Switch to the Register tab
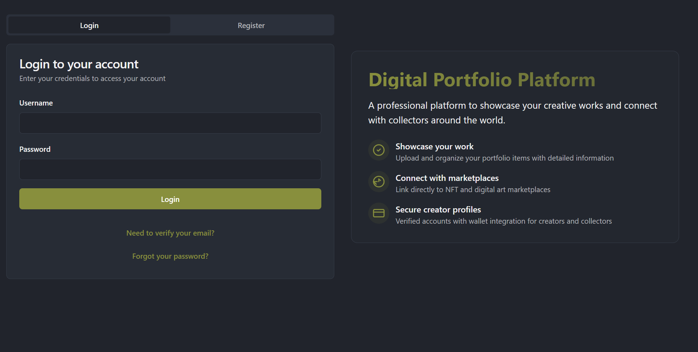This screenshot has width=698, height=352. point(251,25)
